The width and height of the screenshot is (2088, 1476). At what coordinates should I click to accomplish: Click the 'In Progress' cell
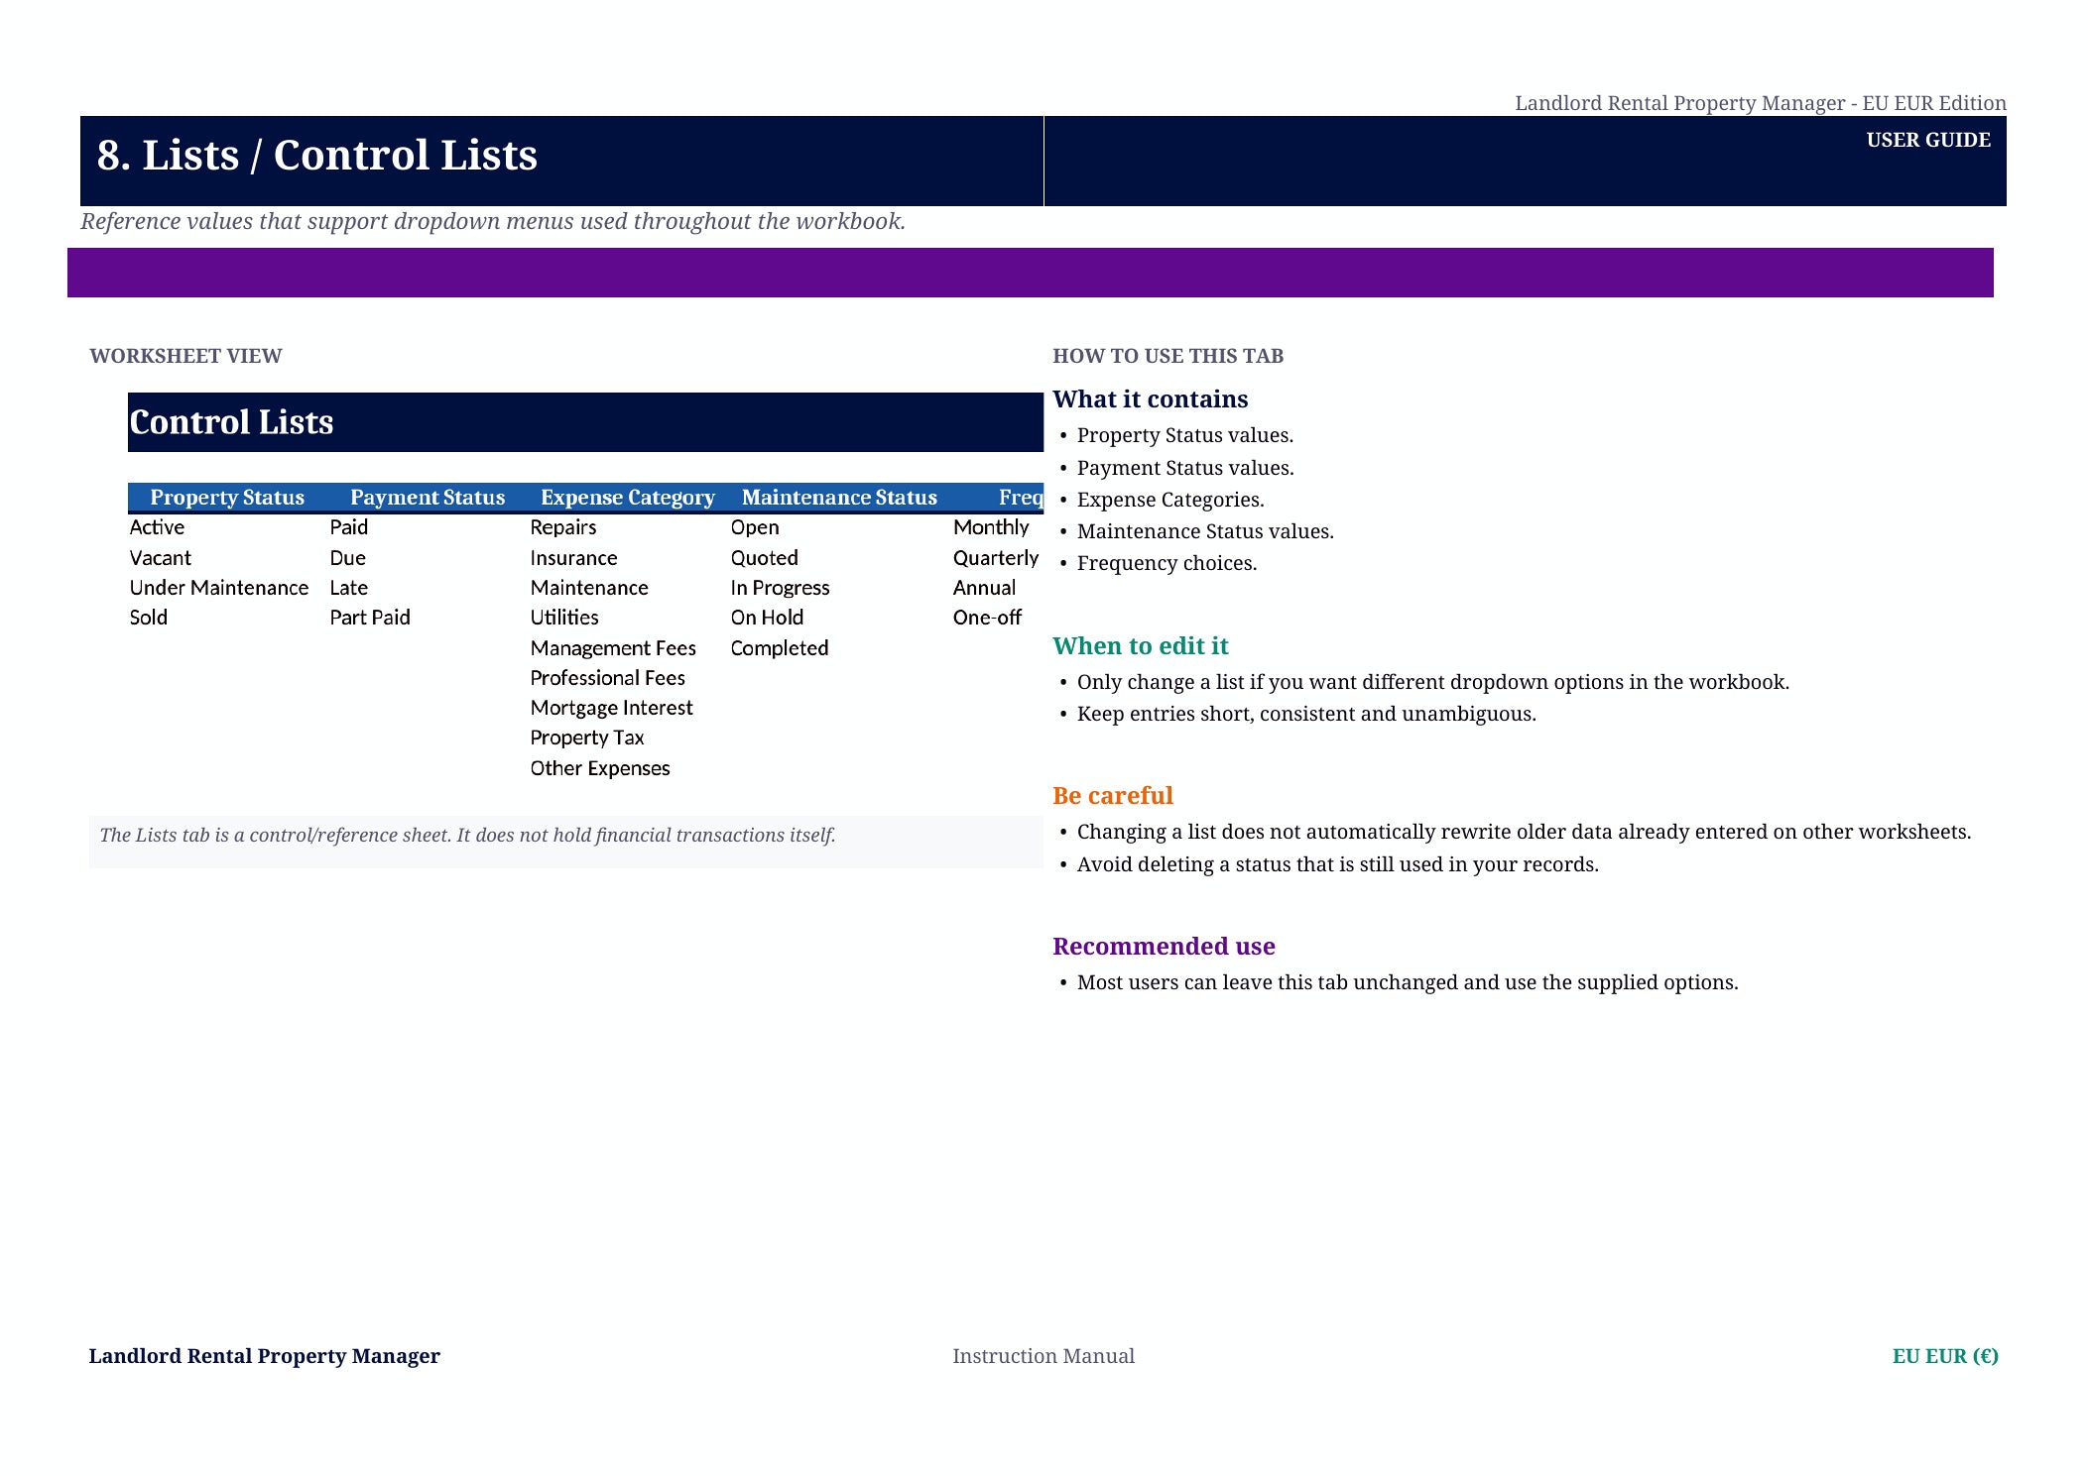point(780,588)
